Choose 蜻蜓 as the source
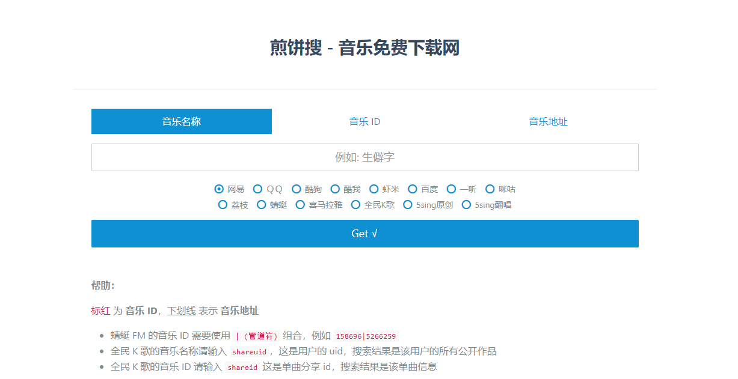The image size is (738, 379). pyautogui.click(x=262, y=205)
